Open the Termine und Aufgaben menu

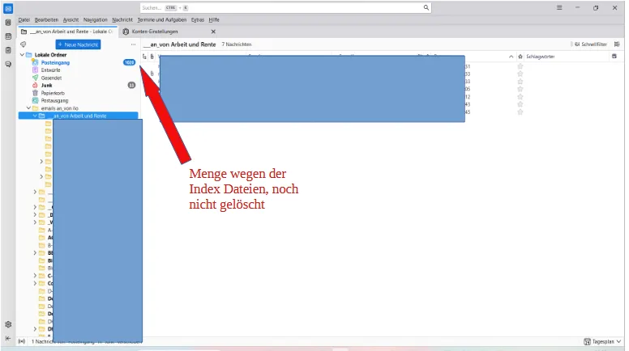click(162, 19)
